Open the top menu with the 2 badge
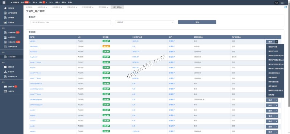 (43, 3)
